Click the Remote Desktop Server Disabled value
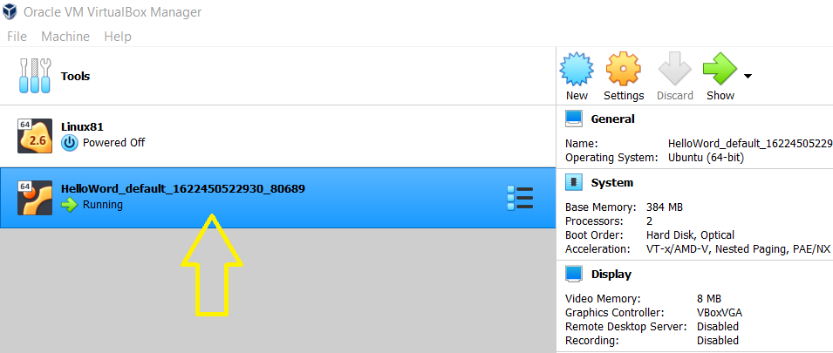Screen dimensions: 833x353 (x=718, y=327)
